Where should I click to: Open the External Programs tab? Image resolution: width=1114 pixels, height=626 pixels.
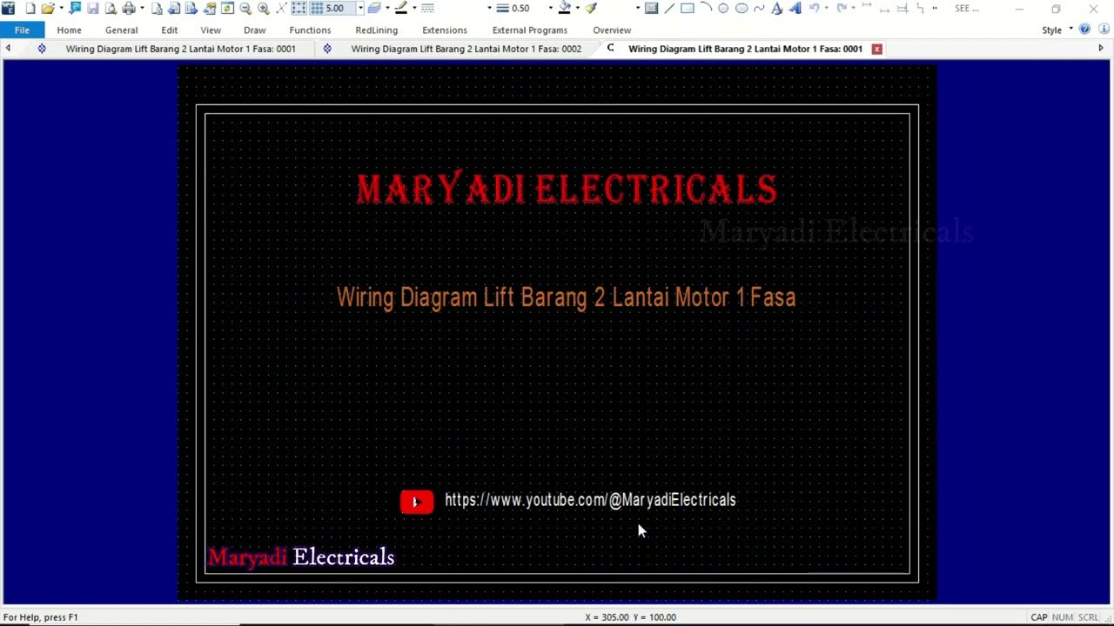(x=529, y=30)
